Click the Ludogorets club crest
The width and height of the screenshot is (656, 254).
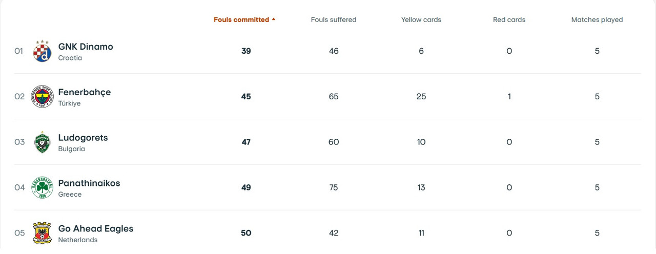click(x=42, y=142)
